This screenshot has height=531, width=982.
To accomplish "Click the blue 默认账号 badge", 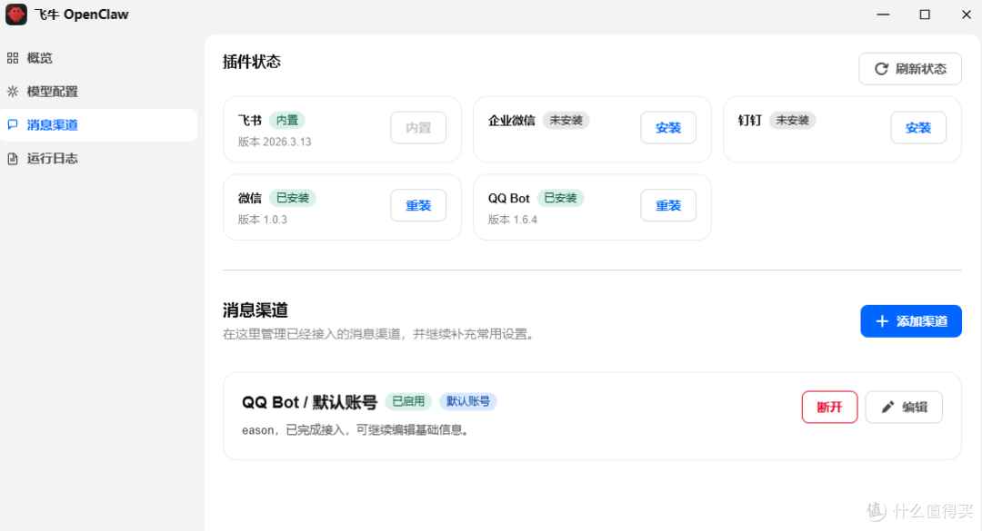I will point(468,401).
